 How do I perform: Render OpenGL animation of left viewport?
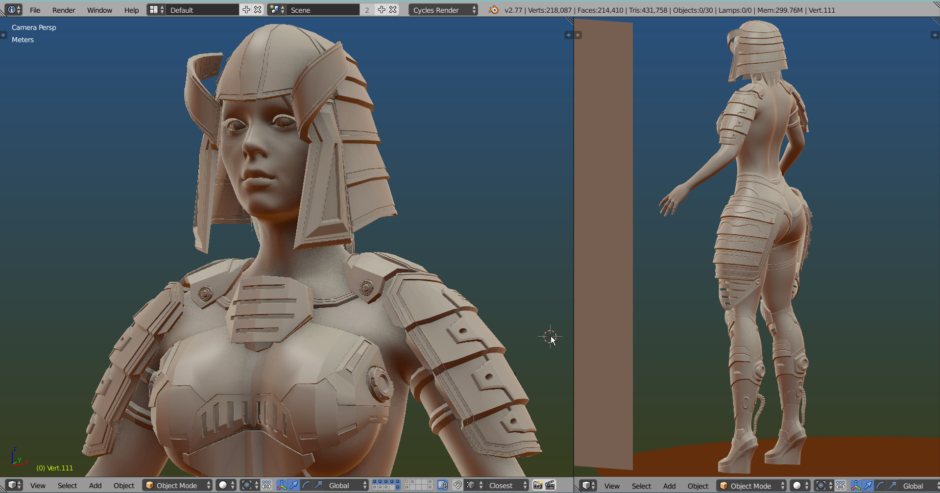[x=550, y=485]
